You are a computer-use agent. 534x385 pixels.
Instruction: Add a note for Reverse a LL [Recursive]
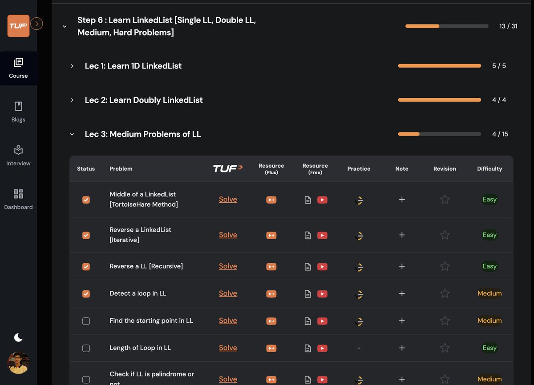click(402, 266)
